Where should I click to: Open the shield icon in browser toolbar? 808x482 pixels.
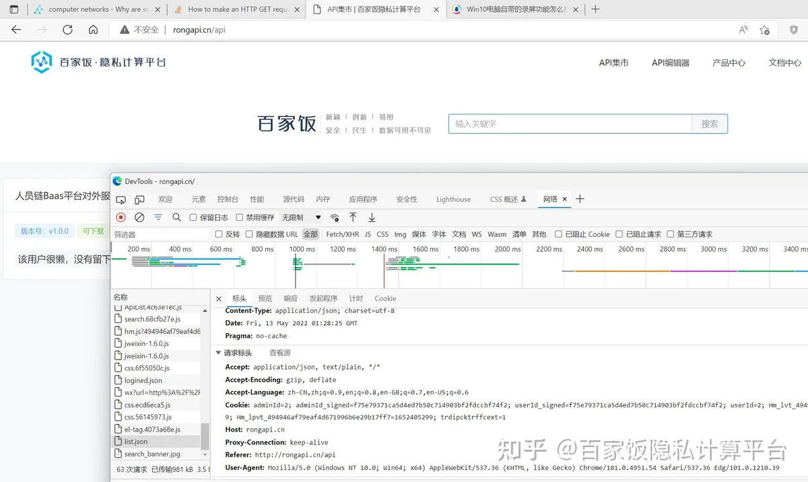pyautogui.click(x=794, y=30)
